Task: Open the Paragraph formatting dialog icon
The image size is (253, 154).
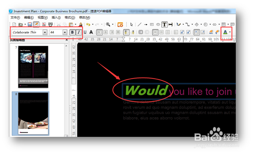Action: 217,32
